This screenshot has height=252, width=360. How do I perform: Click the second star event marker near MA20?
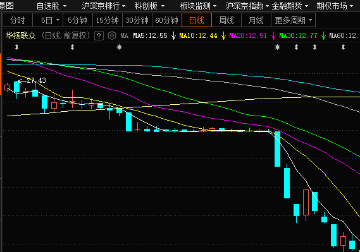pos(277,47)
